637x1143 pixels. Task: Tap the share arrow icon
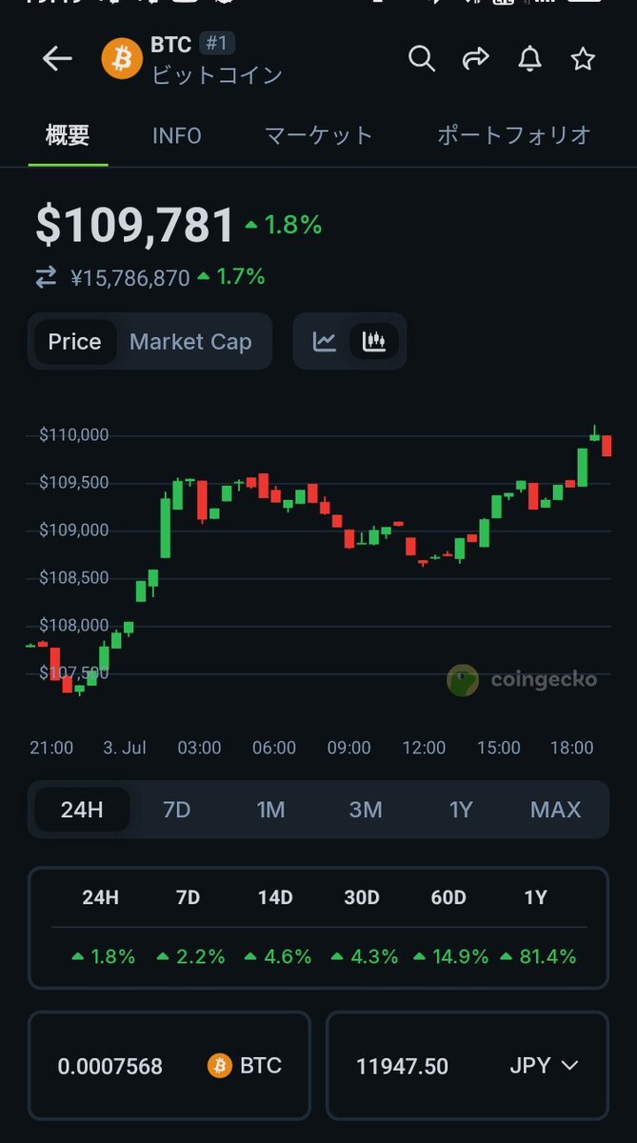(x=475, y=59)
